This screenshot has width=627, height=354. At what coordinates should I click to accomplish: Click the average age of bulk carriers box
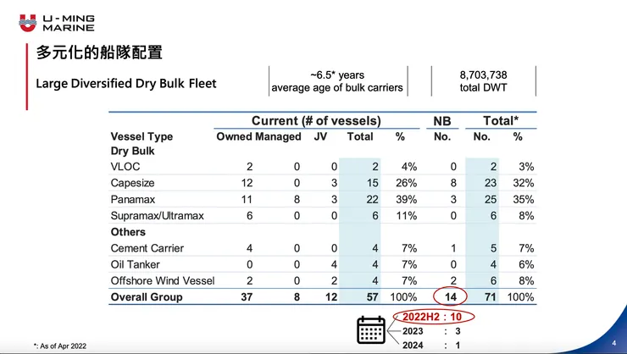click(x=337, y=81)
